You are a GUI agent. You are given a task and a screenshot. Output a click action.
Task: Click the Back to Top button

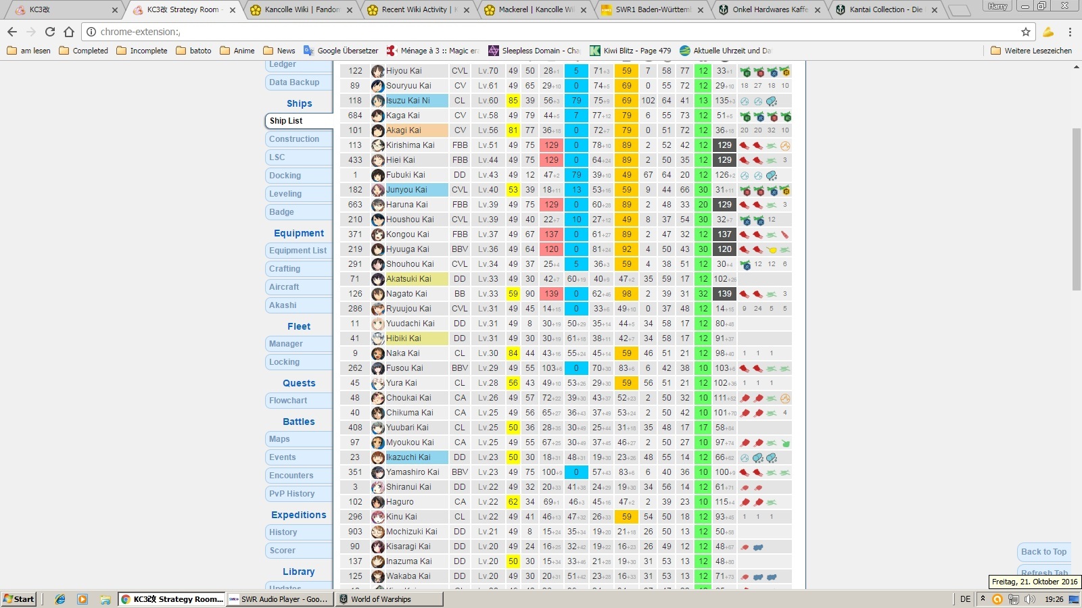pos(1043,552)
